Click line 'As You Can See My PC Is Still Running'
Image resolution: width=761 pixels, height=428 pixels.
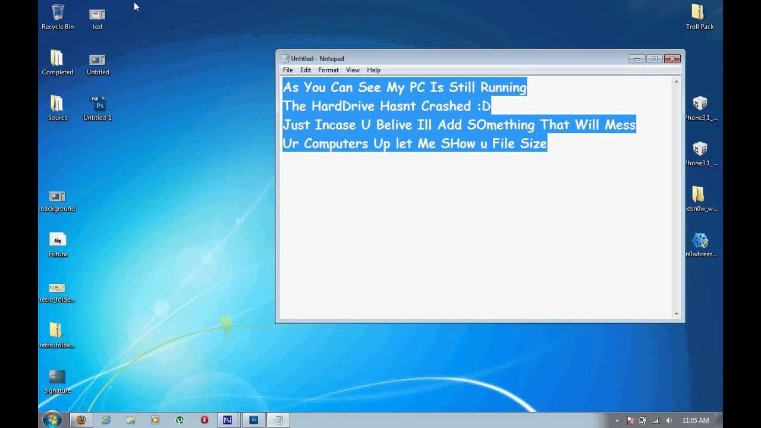click(405, 87)
